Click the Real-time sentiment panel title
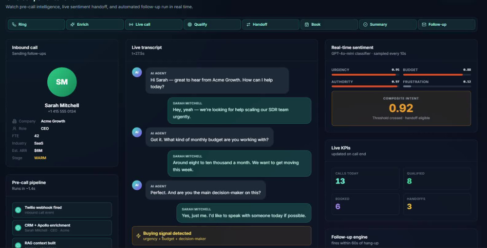 click(352, 48)
